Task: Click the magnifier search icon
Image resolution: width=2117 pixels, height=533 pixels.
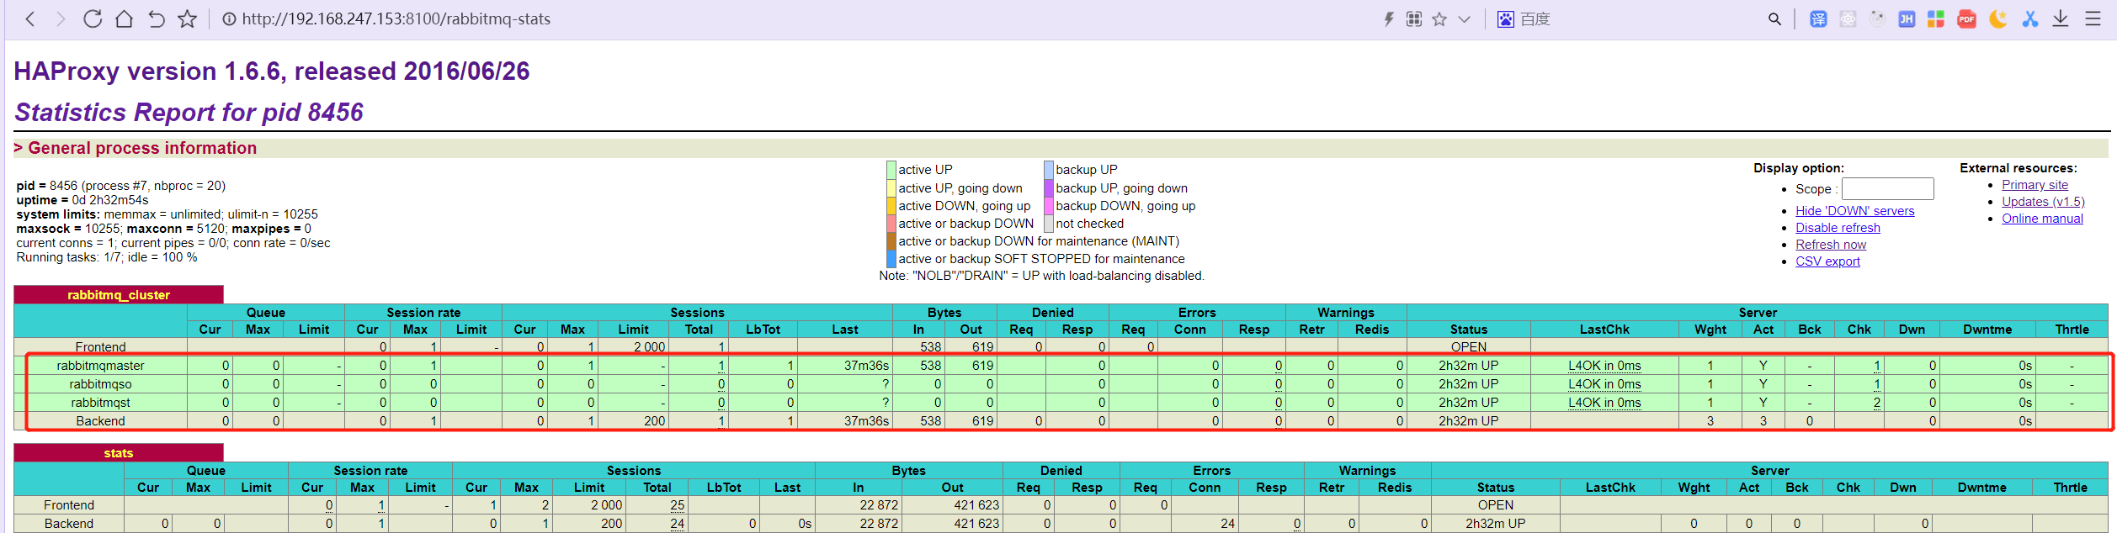Action: point(1774,18)
